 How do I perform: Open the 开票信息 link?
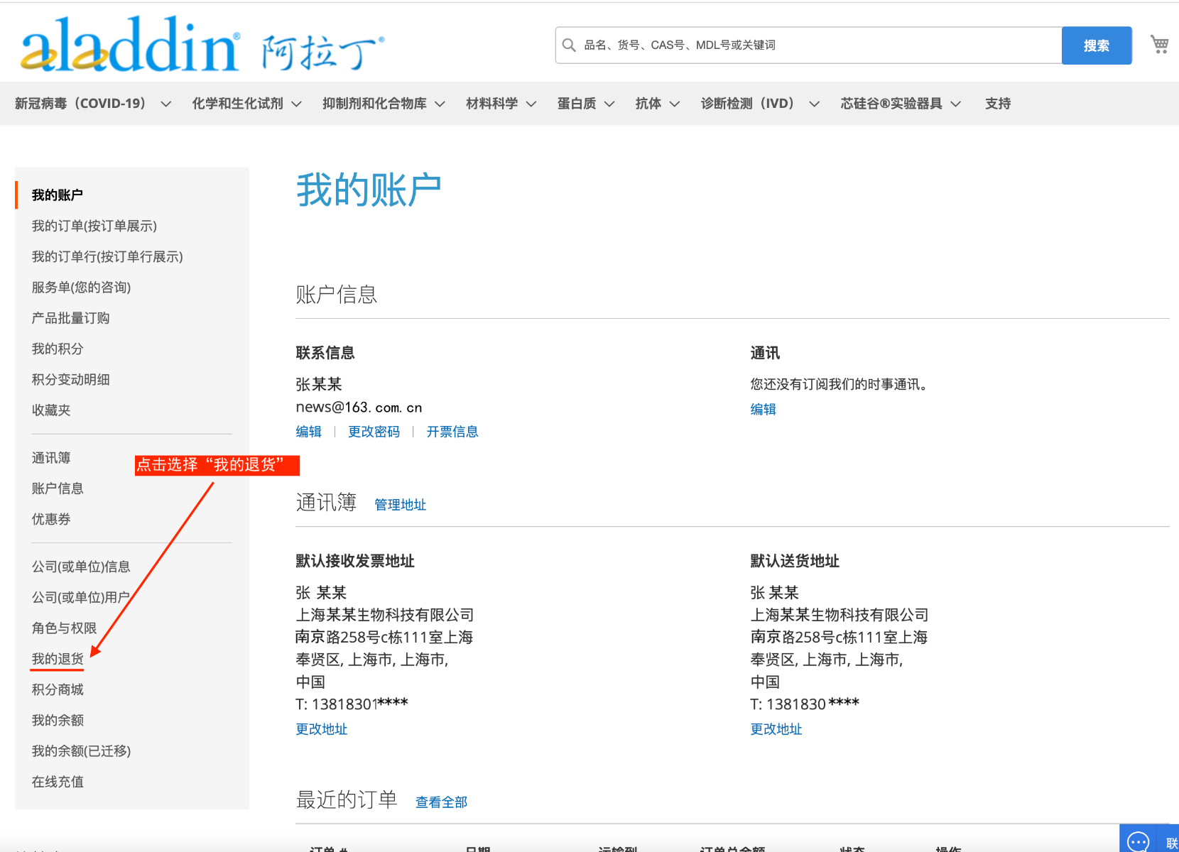tap(452, 432)
